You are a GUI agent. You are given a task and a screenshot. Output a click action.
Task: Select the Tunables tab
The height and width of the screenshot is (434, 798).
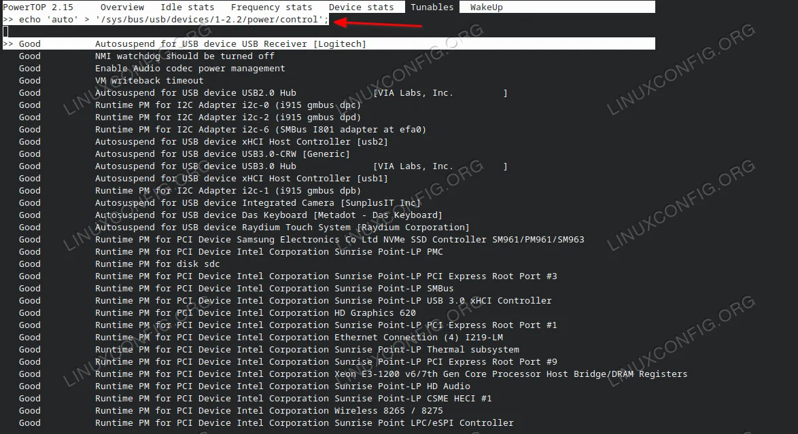click(432, 7)
